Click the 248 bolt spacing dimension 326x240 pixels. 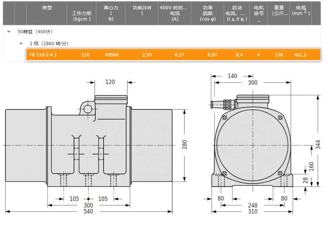(253, 205)
